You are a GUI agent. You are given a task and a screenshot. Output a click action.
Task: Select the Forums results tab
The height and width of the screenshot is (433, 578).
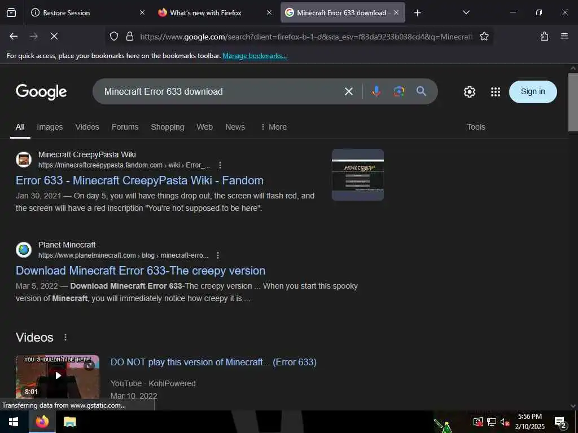[125, 127]
